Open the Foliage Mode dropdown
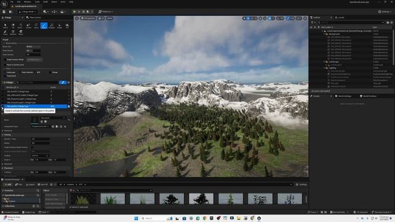395x222 pixels. 28,12
